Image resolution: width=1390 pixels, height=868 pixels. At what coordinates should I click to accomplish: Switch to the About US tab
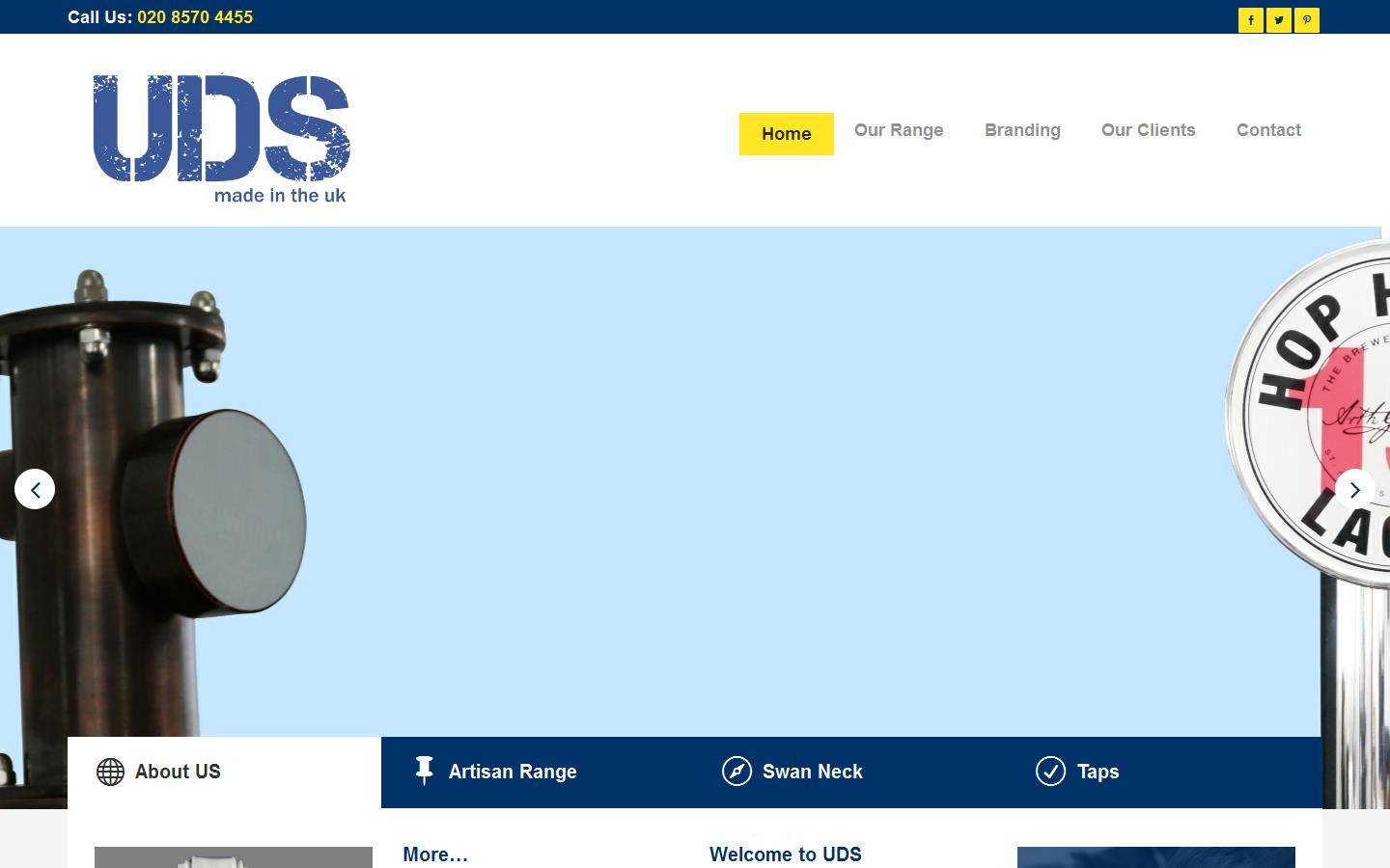178,772
